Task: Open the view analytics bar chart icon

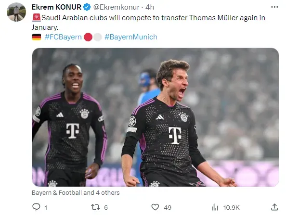Action: pos(215,207)
